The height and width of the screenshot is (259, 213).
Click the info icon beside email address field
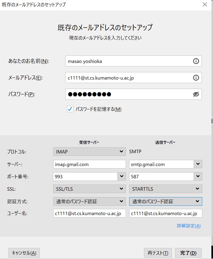point(196,78)
